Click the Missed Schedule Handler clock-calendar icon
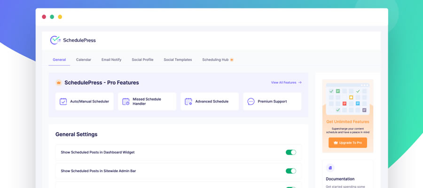This screenshot has width=423, height=188. pos(125,102)
